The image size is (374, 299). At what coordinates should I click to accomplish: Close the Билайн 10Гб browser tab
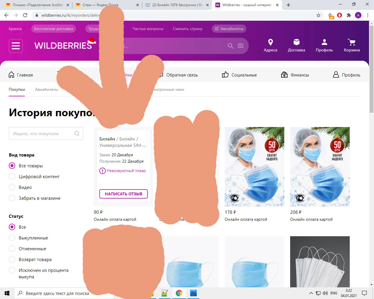[x=207, y=5]
